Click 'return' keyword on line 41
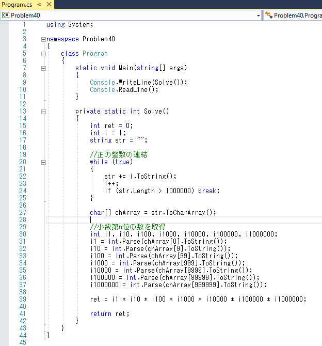Image resolution: width=322 pixels, height=346 pixels. coord(101,314)
